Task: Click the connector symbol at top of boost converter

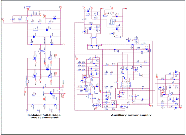Action: point(28,7)
